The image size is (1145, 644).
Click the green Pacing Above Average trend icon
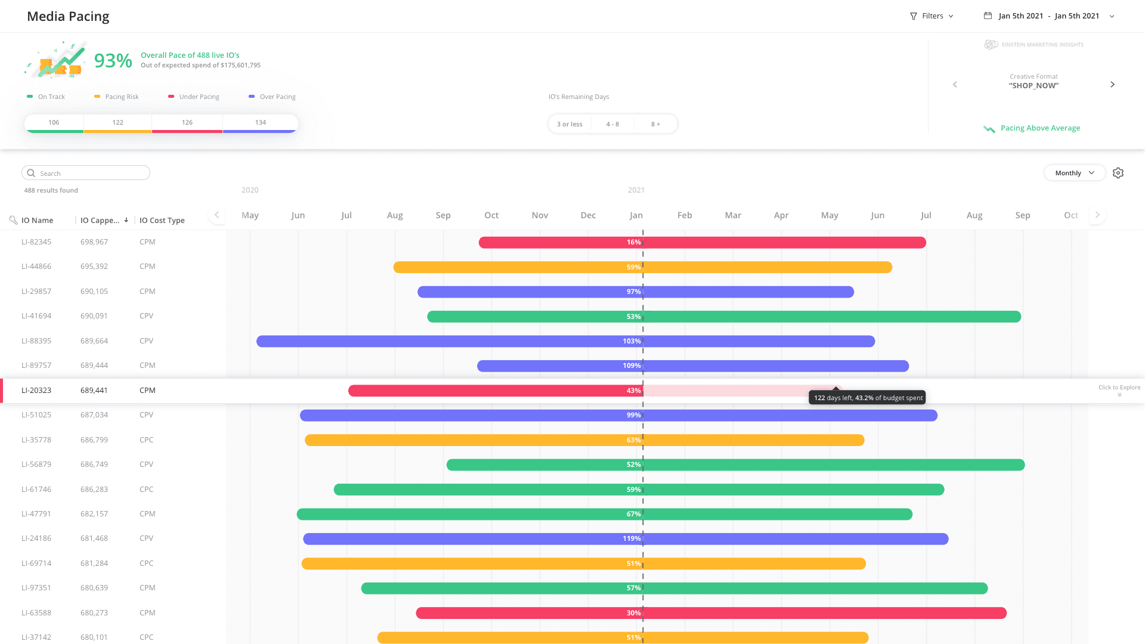coord(989,129)
